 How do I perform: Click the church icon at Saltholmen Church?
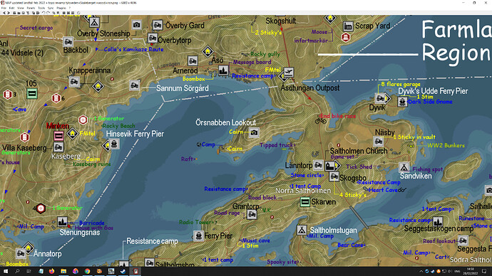pos(330,165)
